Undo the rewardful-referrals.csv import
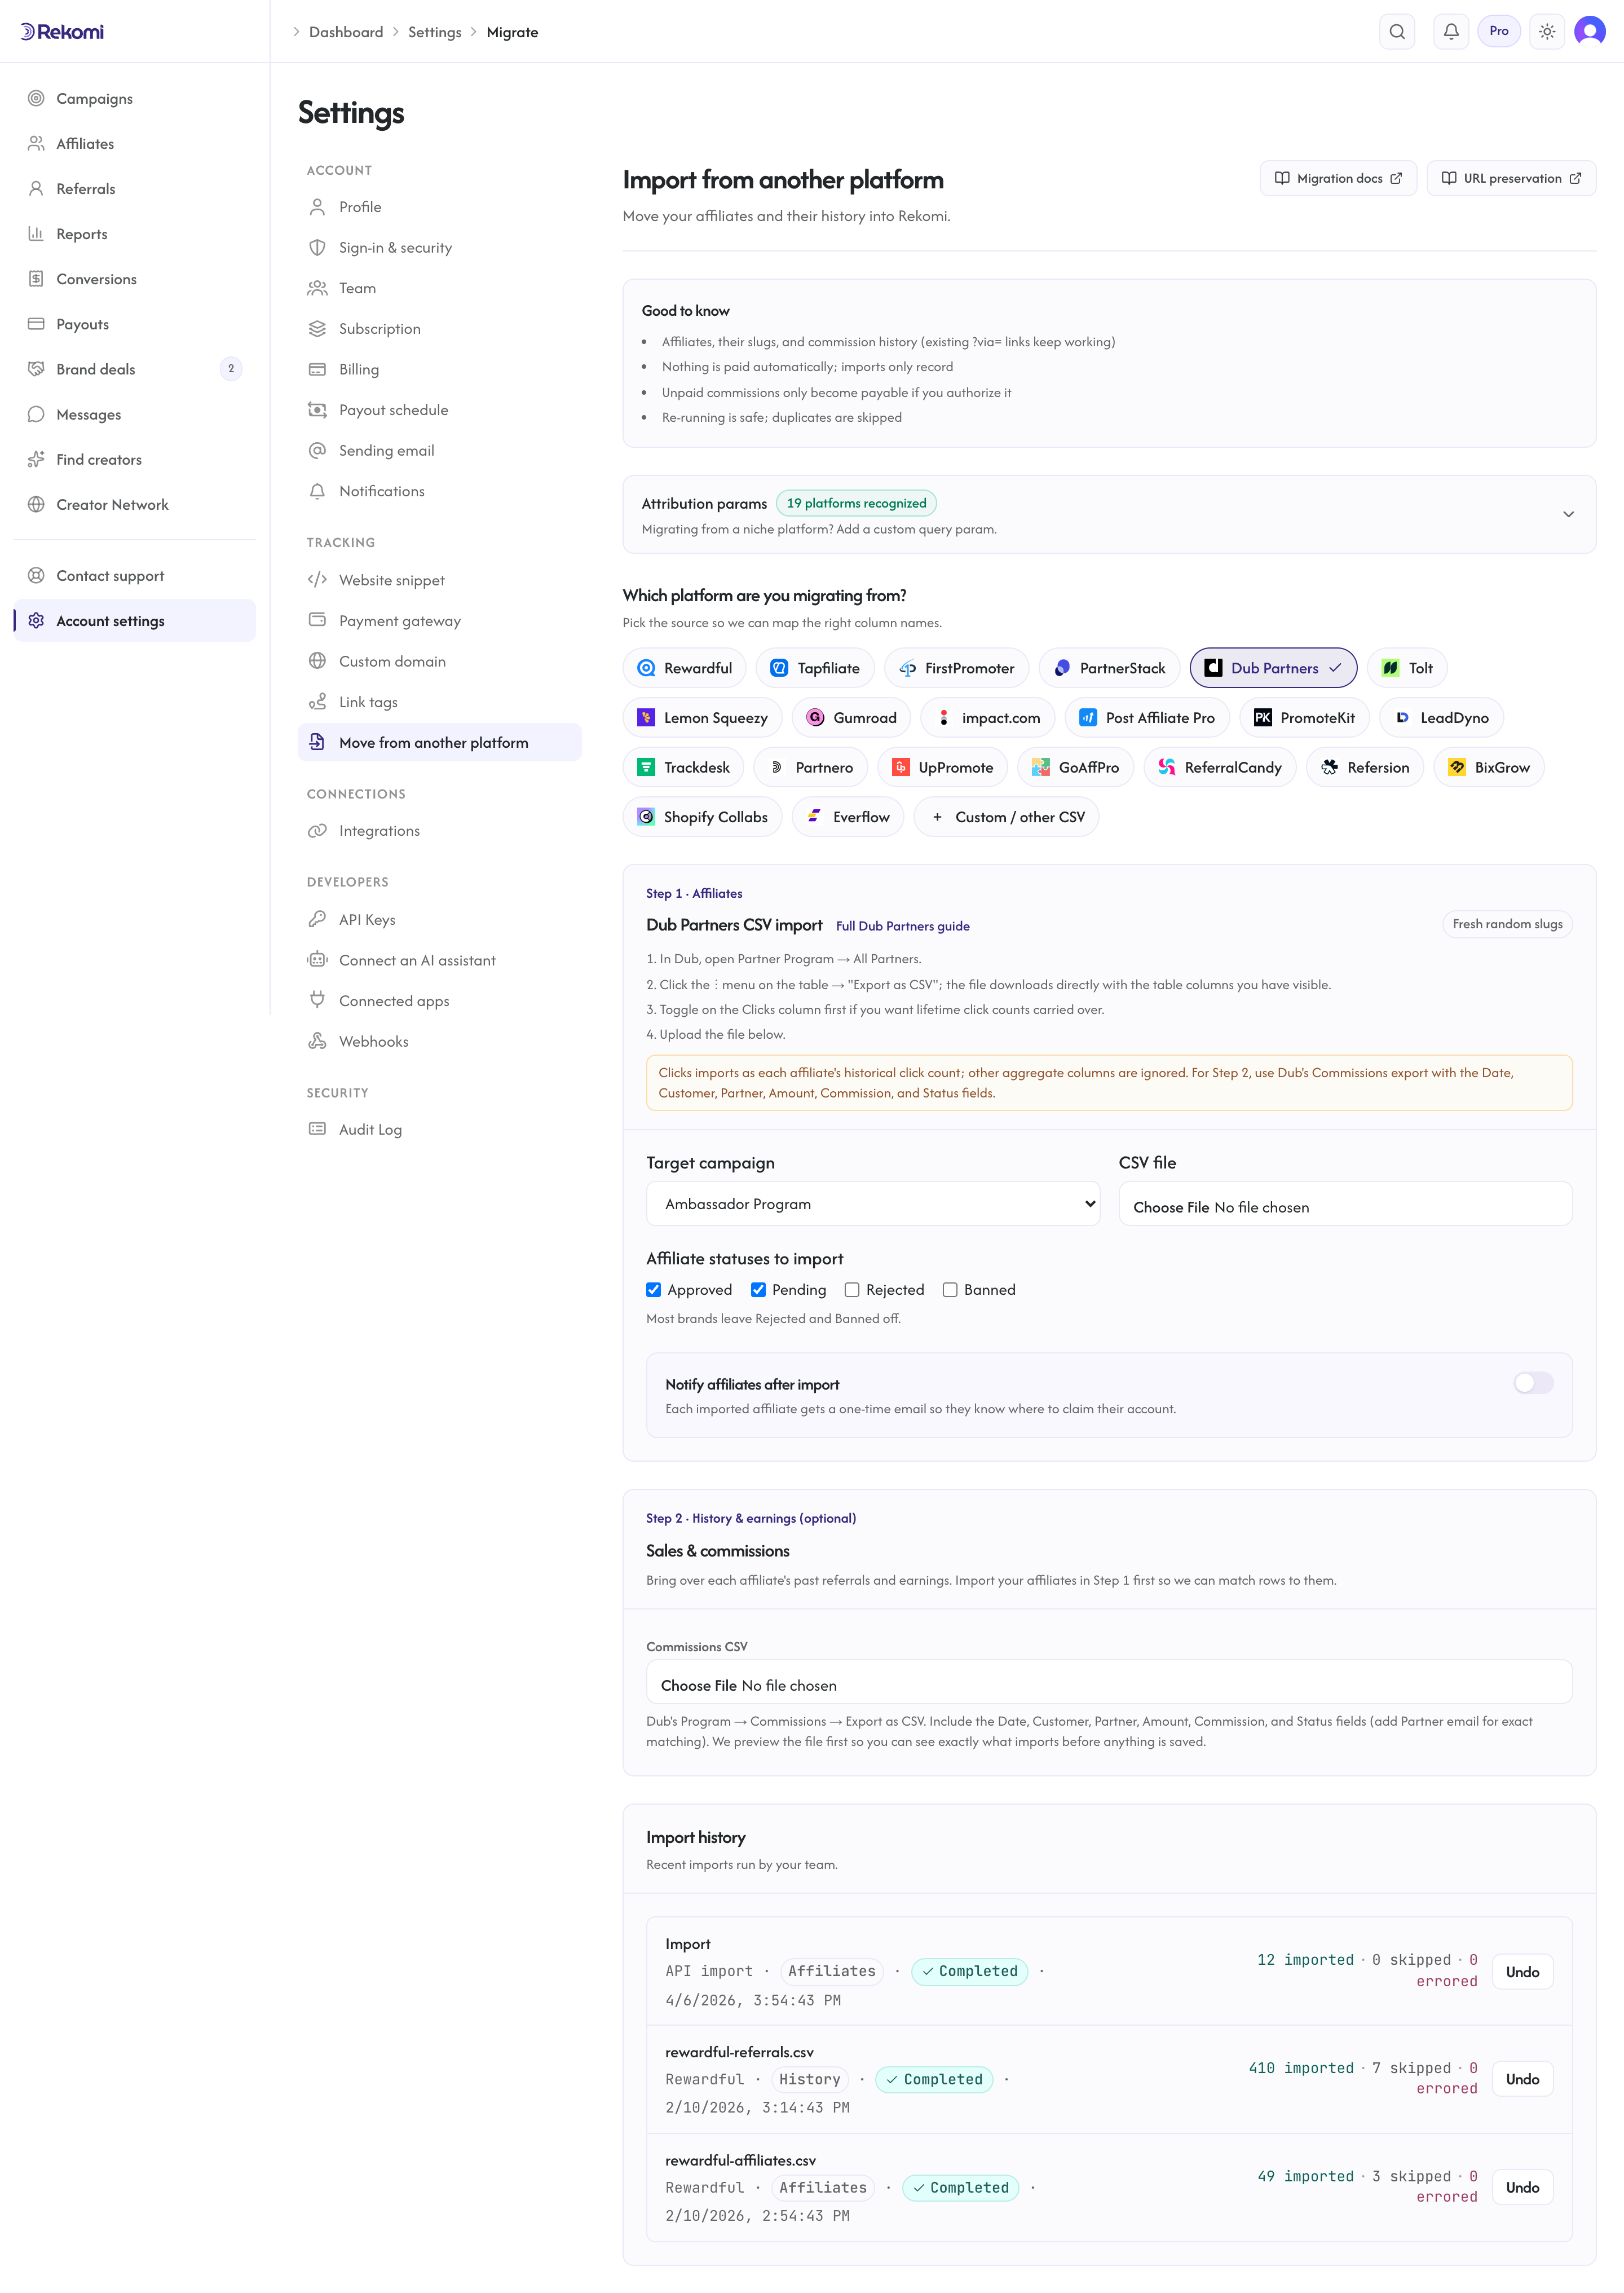The width and height of the screenshot is (1624, 2293). (x=1522, y=2079)
